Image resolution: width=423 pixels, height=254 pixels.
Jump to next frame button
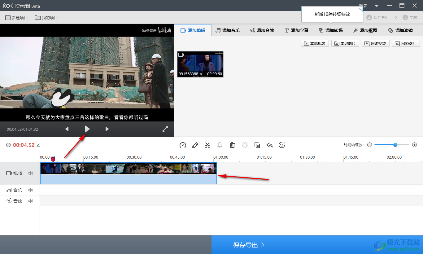click(107, 129)
